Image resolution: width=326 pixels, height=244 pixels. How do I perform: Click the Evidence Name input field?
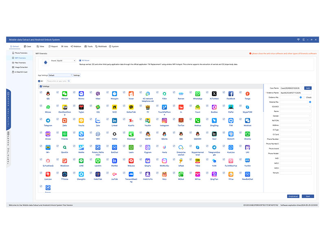296,93
